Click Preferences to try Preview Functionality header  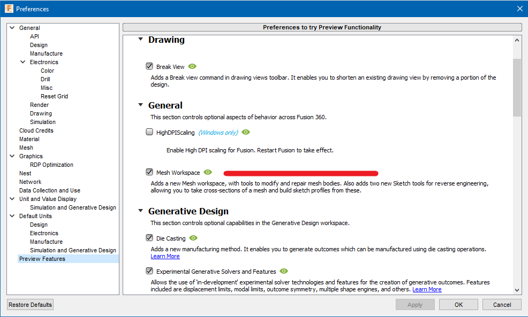tap(322, 27)
